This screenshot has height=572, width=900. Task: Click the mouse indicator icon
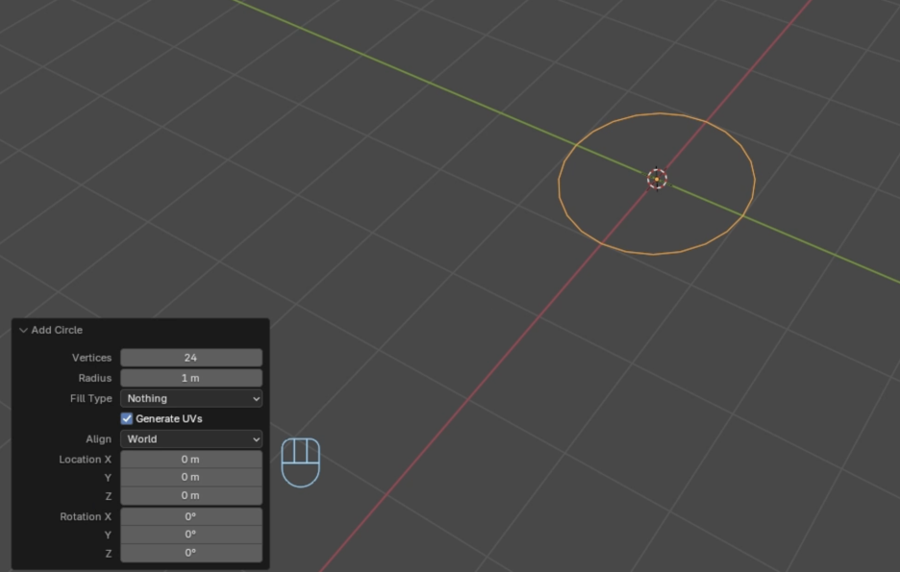301,462
